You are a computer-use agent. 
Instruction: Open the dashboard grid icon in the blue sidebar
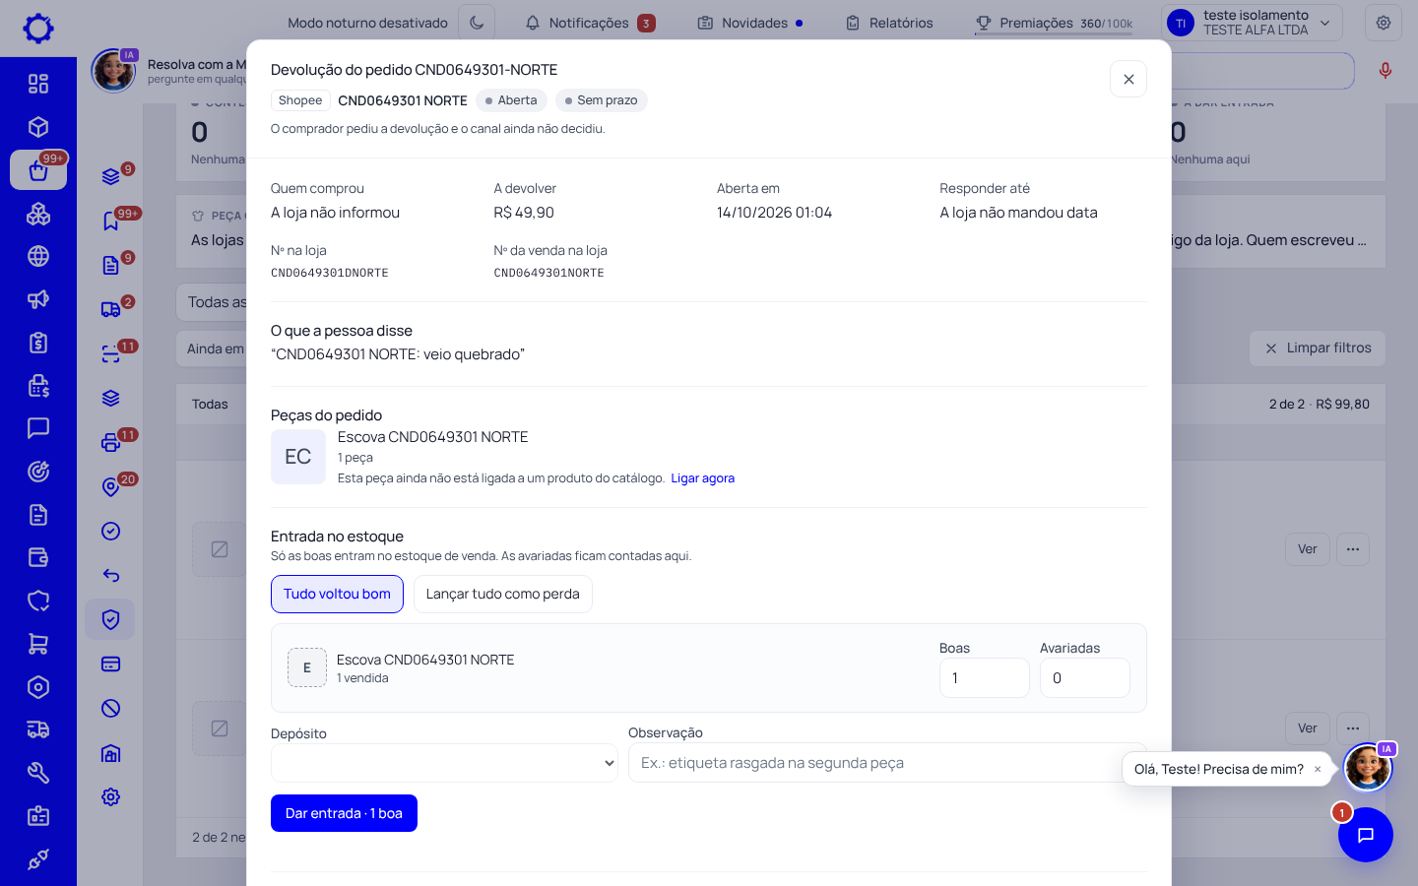38,84
